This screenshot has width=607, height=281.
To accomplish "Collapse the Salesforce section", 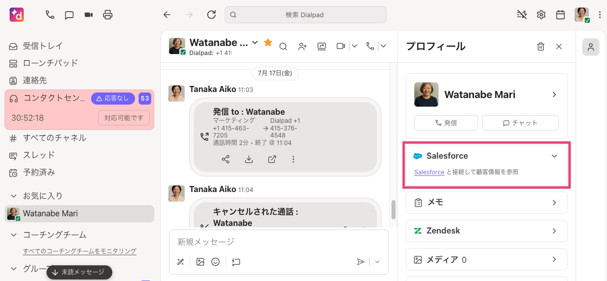I will (554, 156).
